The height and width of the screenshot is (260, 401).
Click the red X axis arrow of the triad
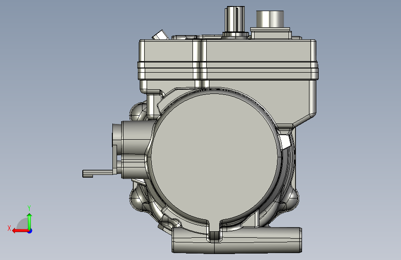pyautogui.click(x=20, y=231)
